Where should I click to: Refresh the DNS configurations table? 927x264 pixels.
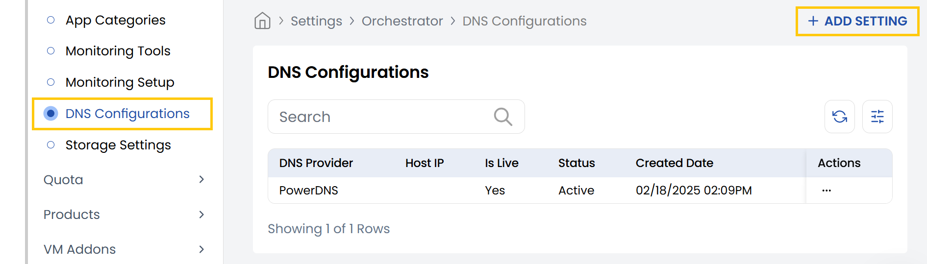point(839,117)
